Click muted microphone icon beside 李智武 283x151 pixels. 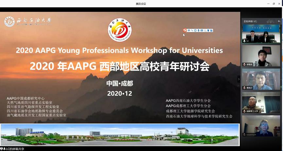[x=244, y=65]
